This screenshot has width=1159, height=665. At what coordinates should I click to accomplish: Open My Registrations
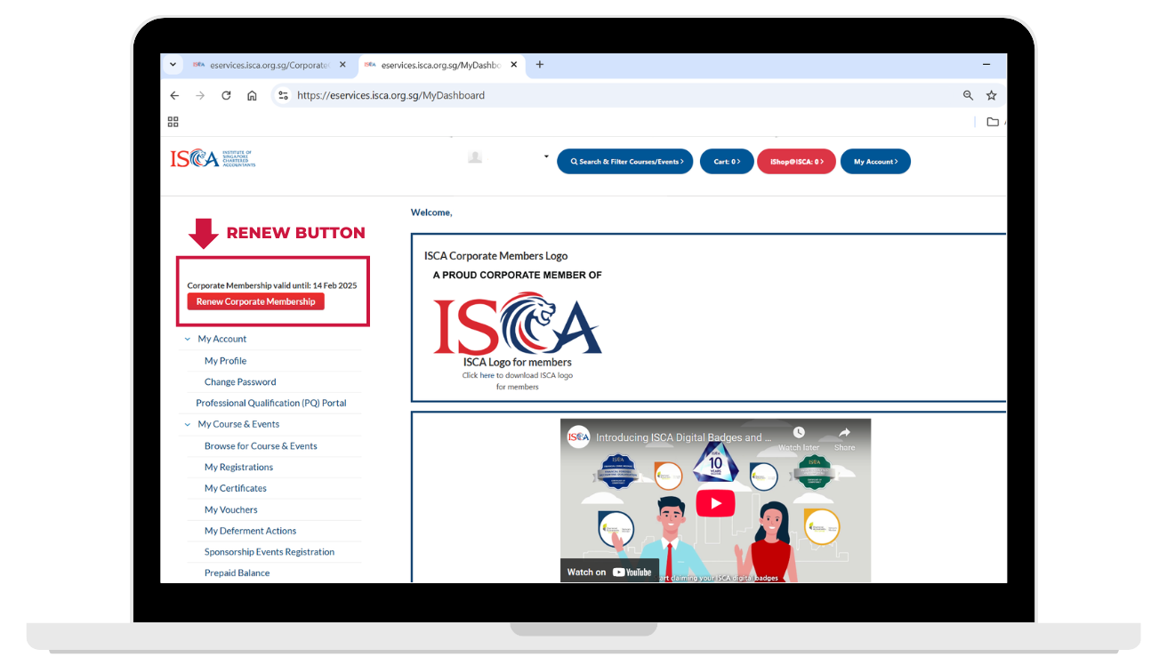238,468
